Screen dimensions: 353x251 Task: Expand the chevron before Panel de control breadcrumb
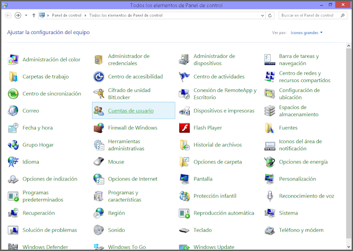pyautogui.click(x=48, y=15)
